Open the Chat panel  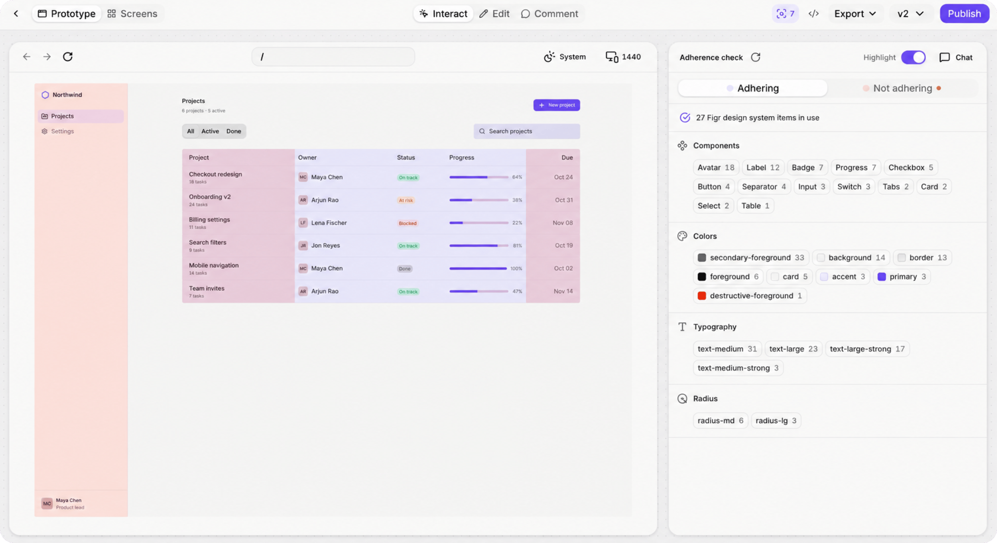[x=955, y=57]
